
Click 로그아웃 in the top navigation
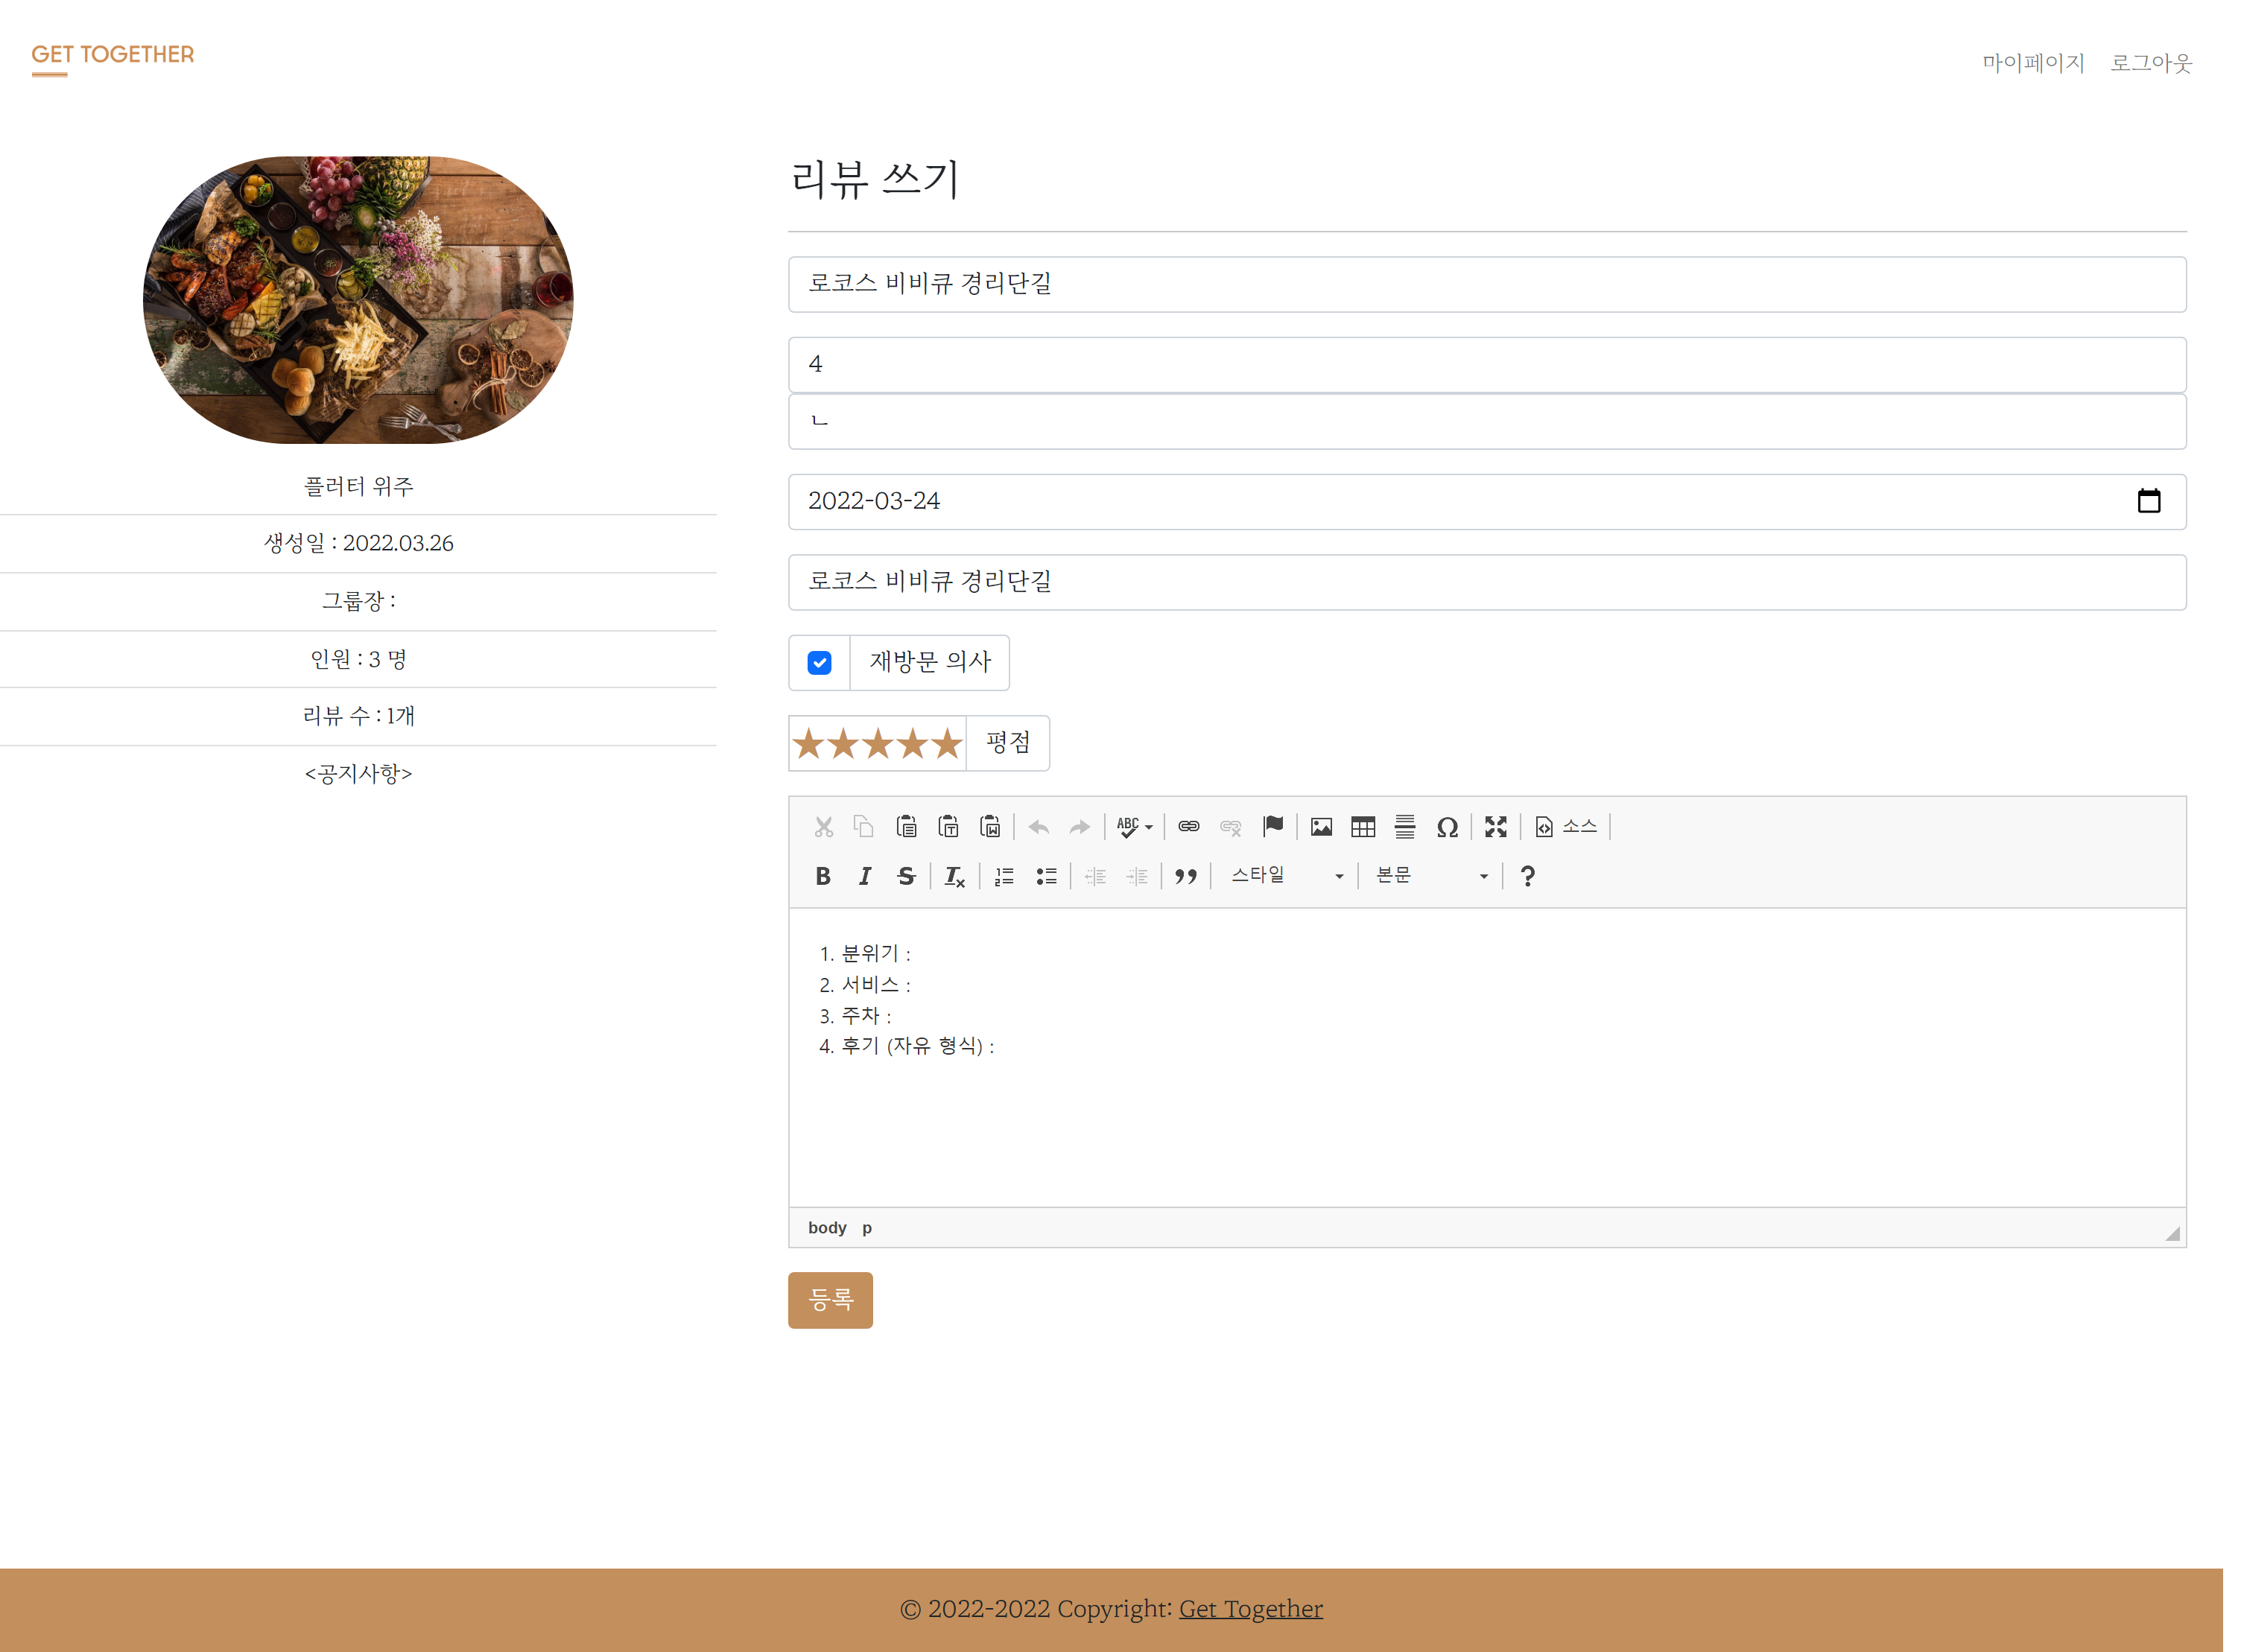pos(2151,63)
